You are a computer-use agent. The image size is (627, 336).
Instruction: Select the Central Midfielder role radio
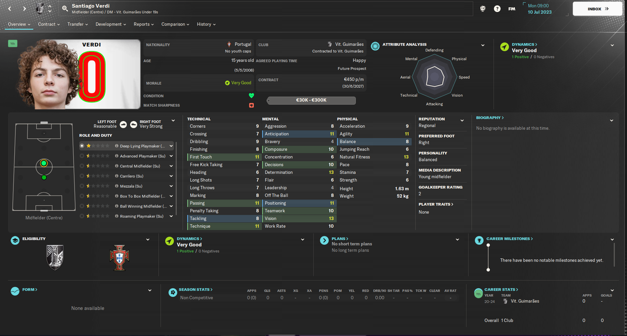coord(82,166)
